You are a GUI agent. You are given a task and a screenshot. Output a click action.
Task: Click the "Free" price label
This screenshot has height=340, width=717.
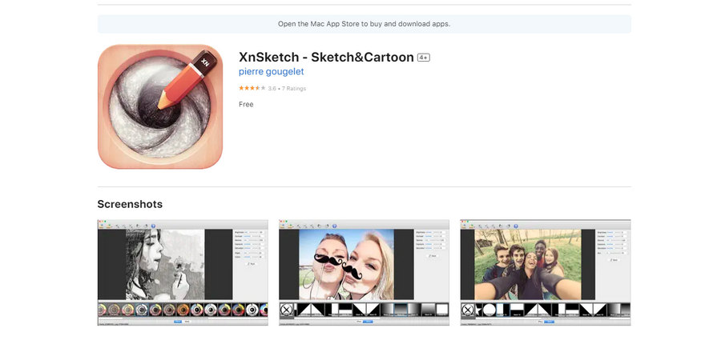(x=246, y=104)
